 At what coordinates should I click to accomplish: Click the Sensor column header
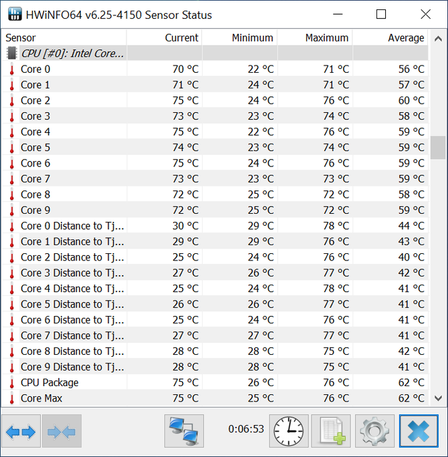click(64, 37)
